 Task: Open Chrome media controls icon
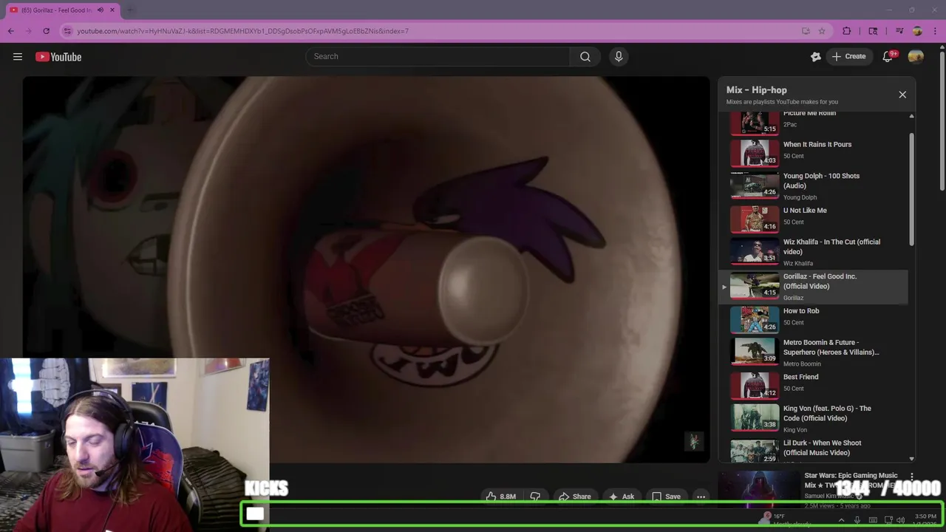pos(899,31)
